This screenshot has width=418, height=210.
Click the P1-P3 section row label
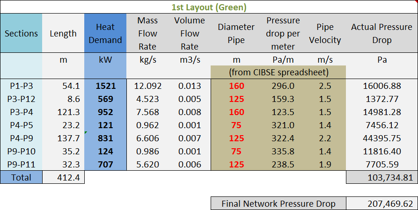tap(21, 86)
